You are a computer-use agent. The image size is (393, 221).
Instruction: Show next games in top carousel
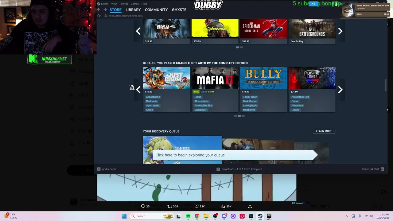point(340,31)
